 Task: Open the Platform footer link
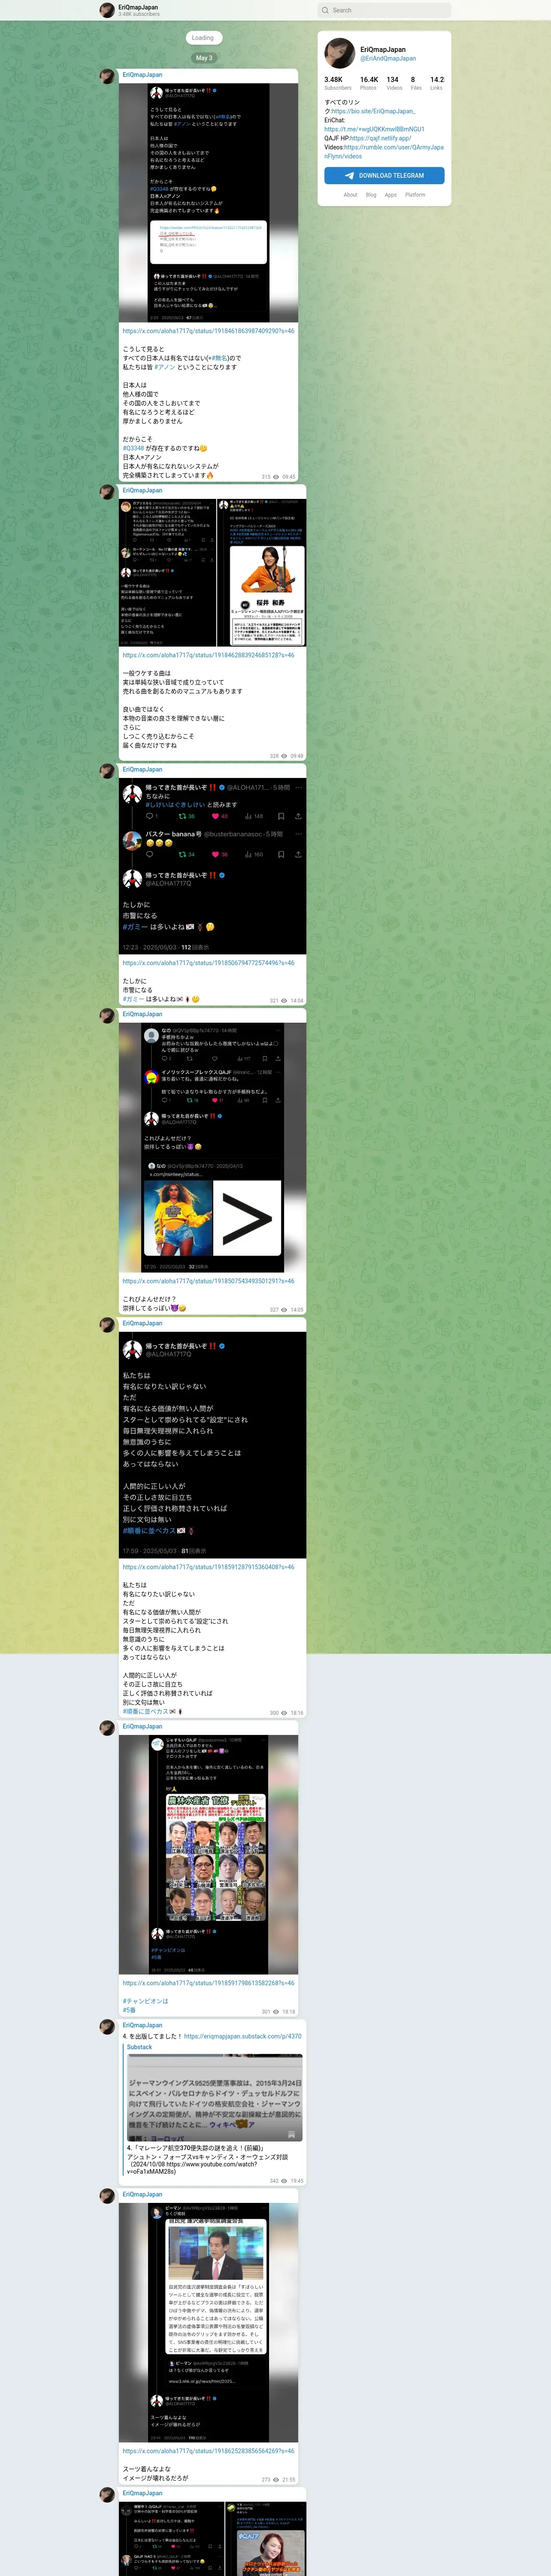pyautogui.click(x=415, y=195)
